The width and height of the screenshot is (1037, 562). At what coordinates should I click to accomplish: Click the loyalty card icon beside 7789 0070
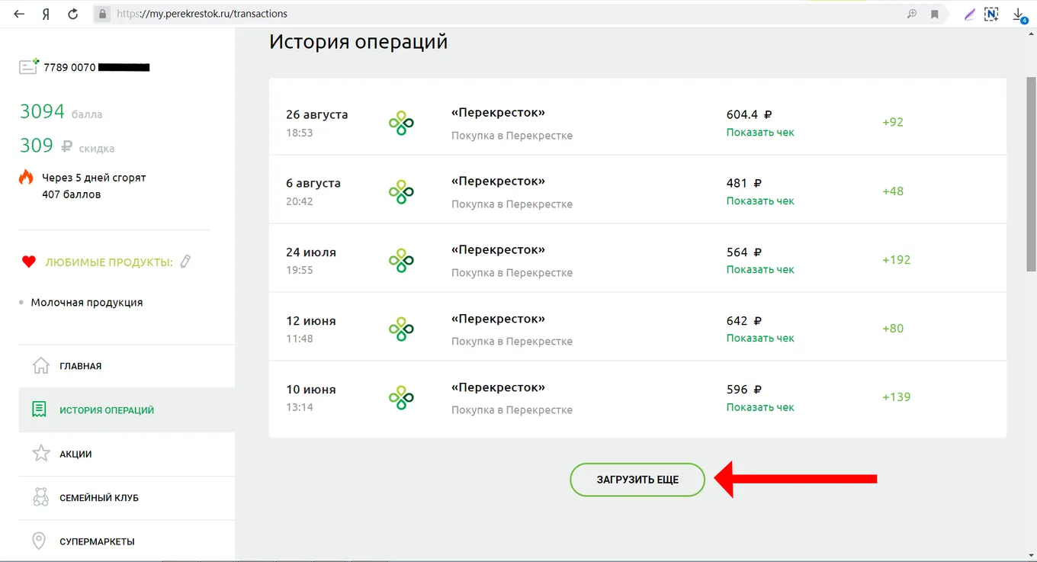click(29, 66)
